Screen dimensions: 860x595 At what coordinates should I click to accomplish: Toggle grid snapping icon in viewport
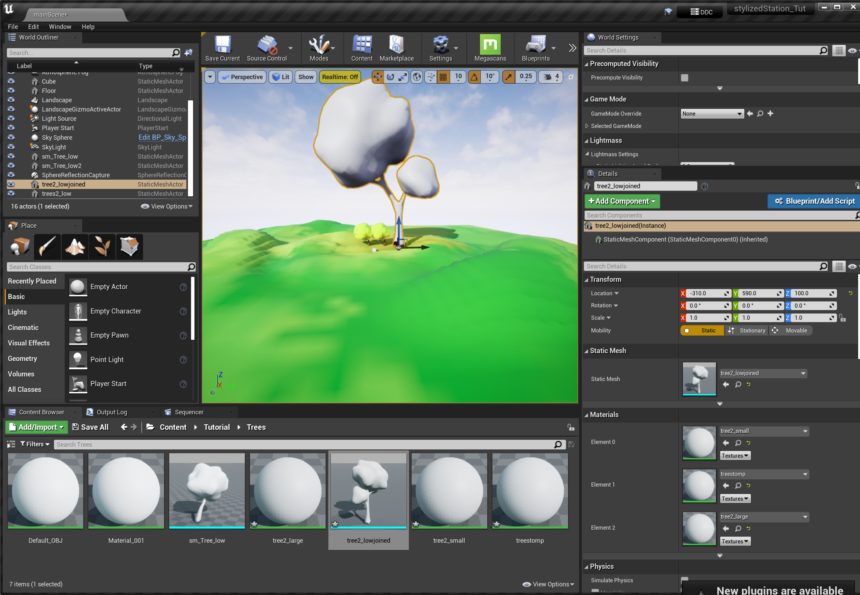[443, 77]
